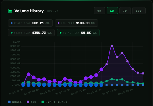
Task: Toggle the KOL series in legend
Action: pos(32,102)
